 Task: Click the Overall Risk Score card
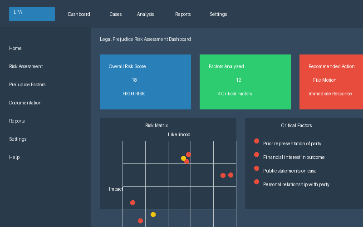pyautogui.click(x=145, y=82)
